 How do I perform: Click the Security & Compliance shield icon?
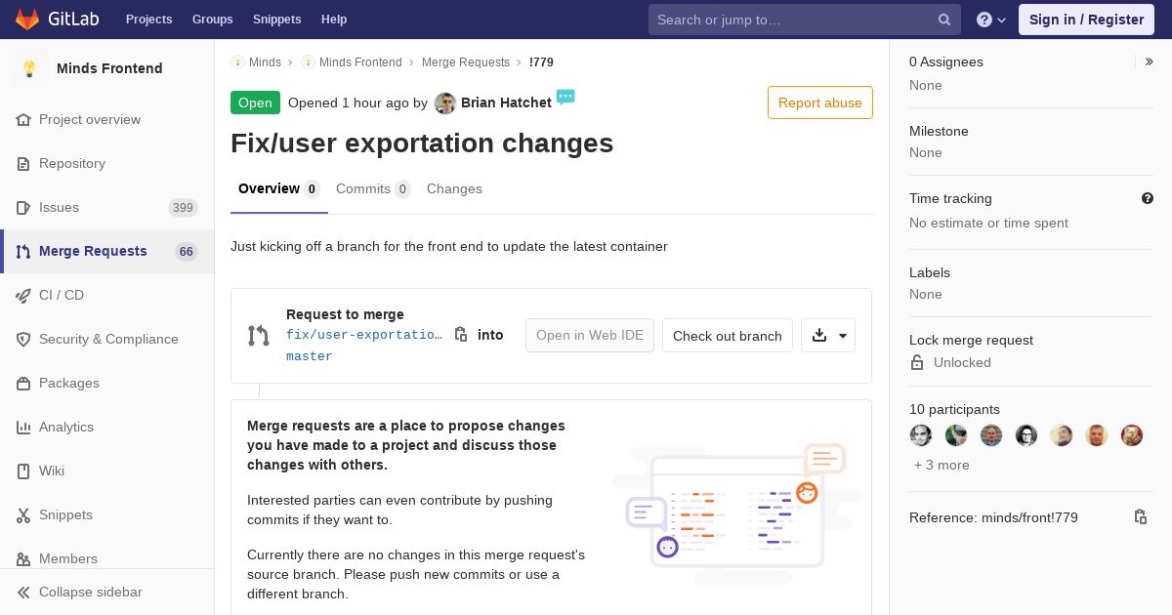tap(23, 339)
